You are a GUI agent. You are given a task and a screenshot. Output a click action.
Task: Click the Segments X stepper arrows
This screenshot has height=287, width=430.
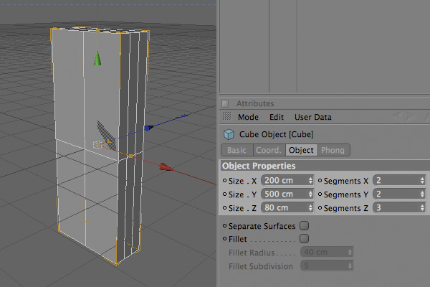pyautogui.click(x=422, y=180)
